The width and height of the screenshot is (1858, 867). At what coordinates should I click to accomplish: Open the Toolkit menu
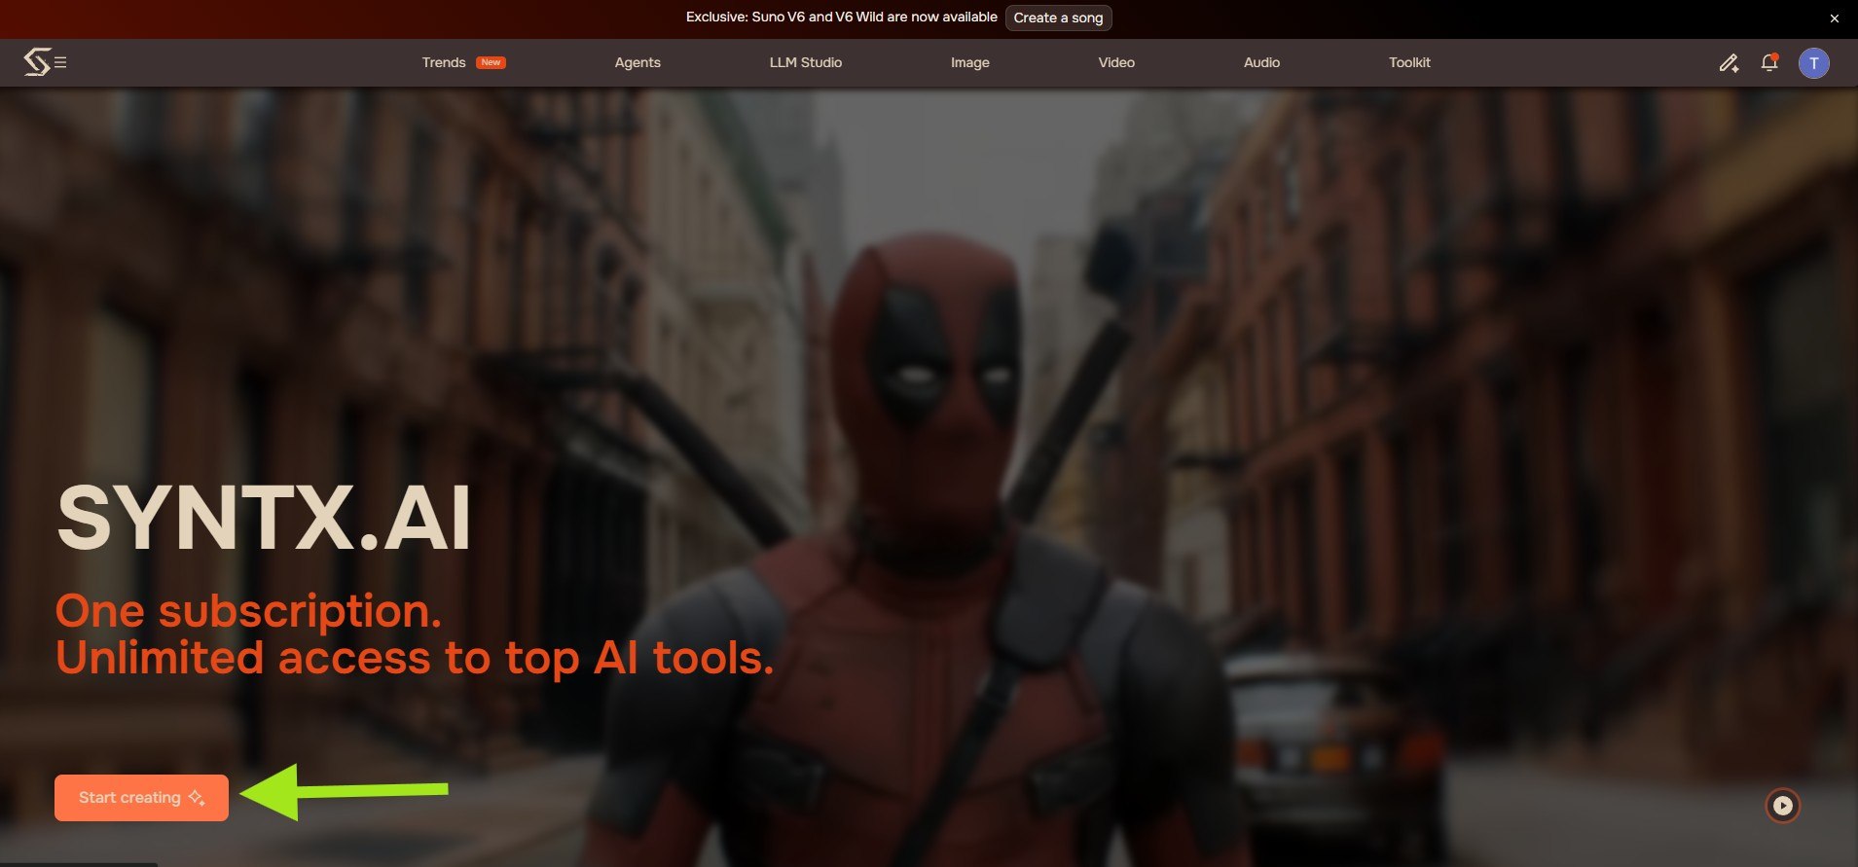1409,62
